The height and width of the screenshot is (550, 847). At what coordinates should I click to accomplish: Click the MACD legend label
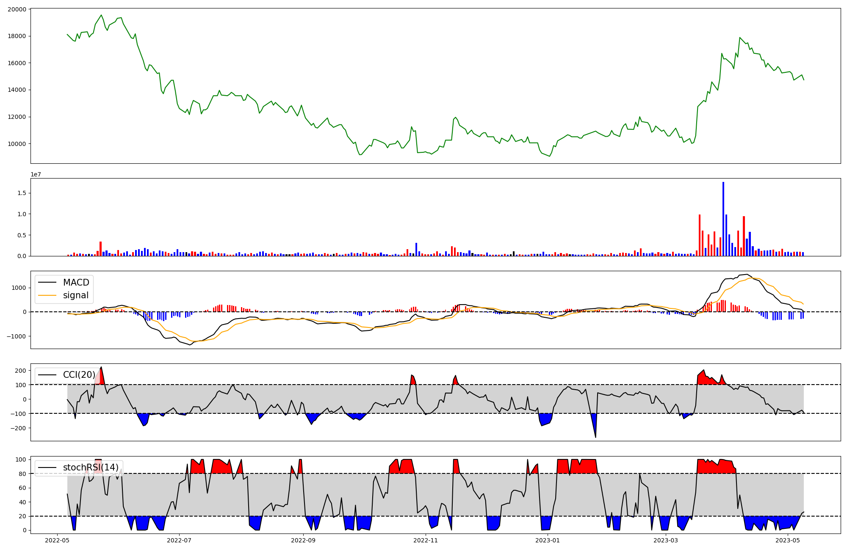76,283
